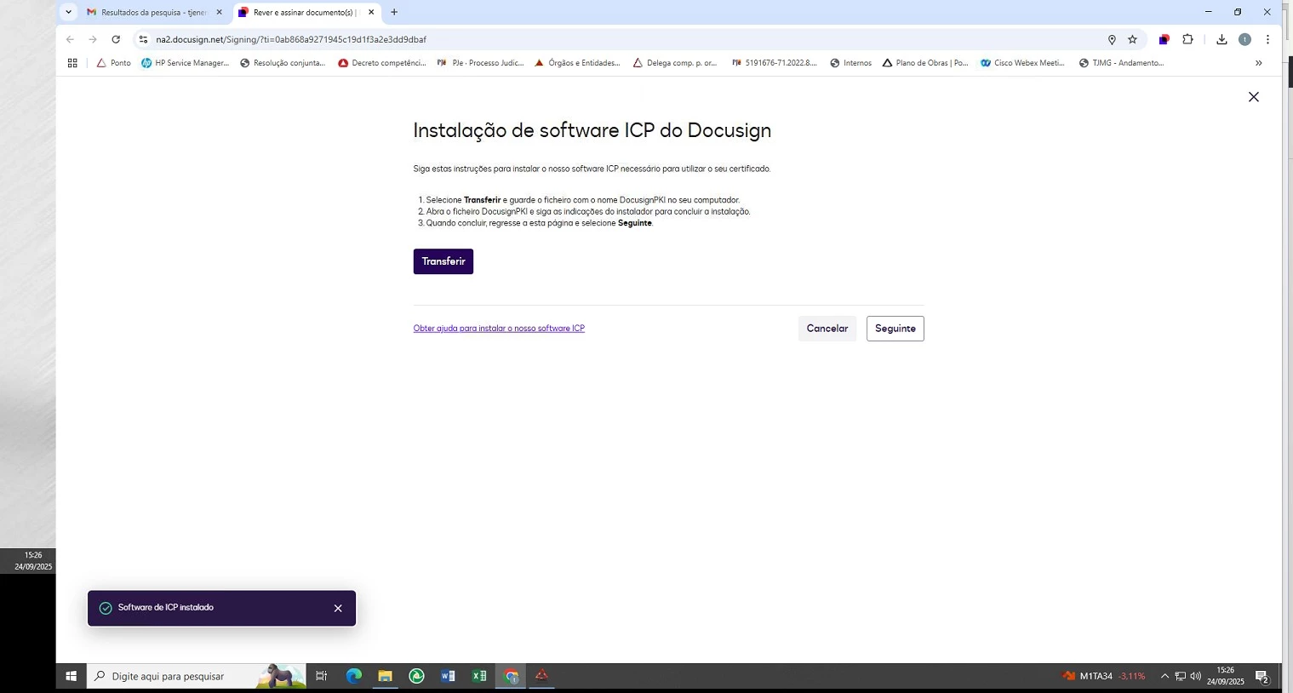The image size is (1293, 693).
Task: Open the Docusign extension icon in toolbar
Action: pyautogui.click(x=1164, y=39)
